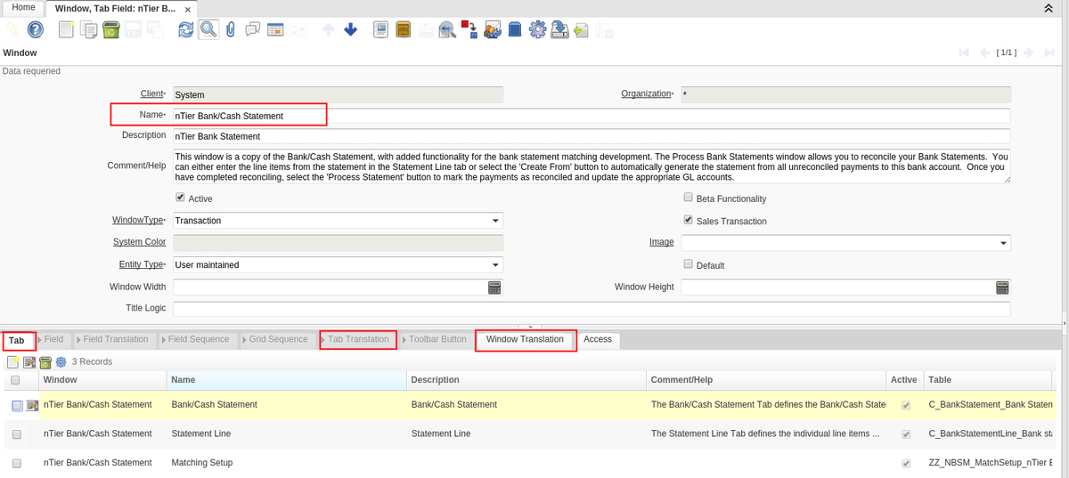The width and height of the screenshot is (1069, 478).
Task: Click the Find record magnifier icon
Action: (208, 29)
